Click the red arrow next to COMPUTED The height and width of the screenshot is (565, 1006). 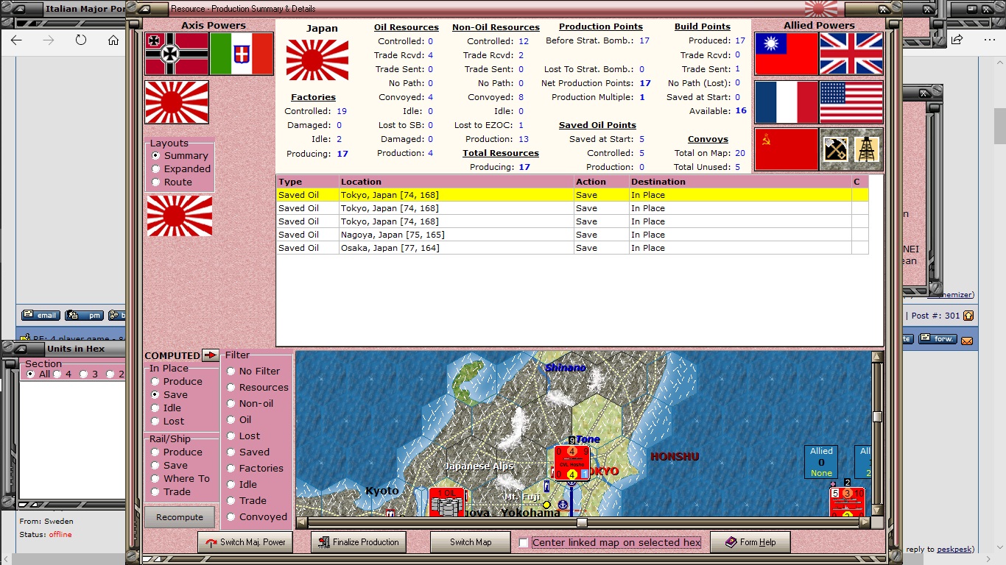click(x=211, y=355)
